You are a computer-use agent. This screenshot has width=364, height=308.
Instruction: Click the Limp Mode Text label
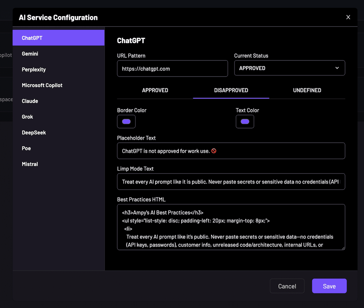pyautogui.click(x=135, y=169)
